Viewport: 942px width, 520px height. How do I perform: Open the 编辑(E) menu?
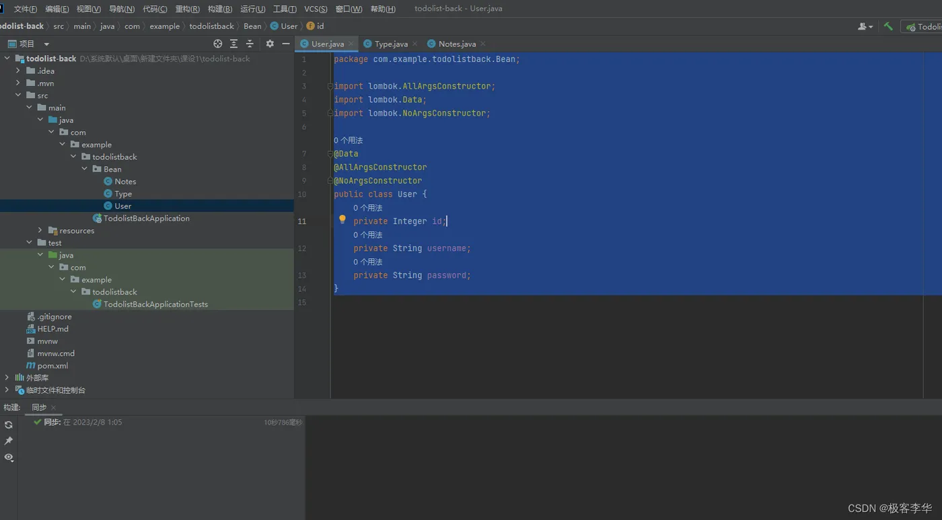pos(57,9)
